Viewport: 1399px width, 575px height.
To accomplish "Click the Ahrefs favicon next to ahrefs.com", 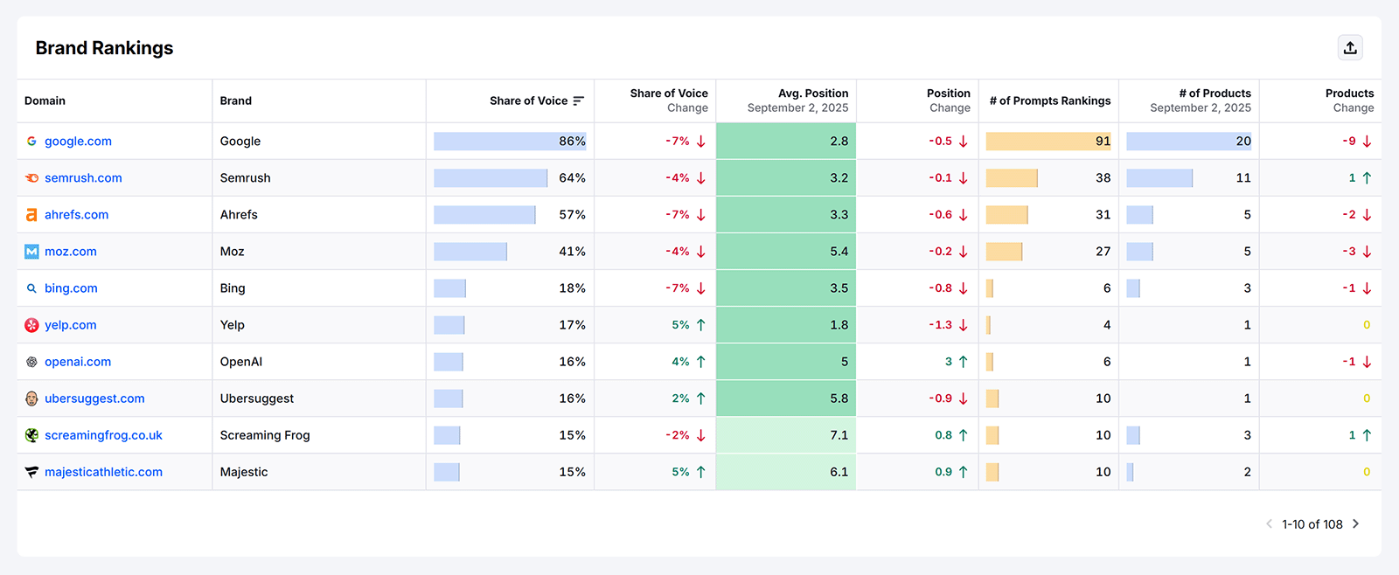I will (x=31, y=214).
